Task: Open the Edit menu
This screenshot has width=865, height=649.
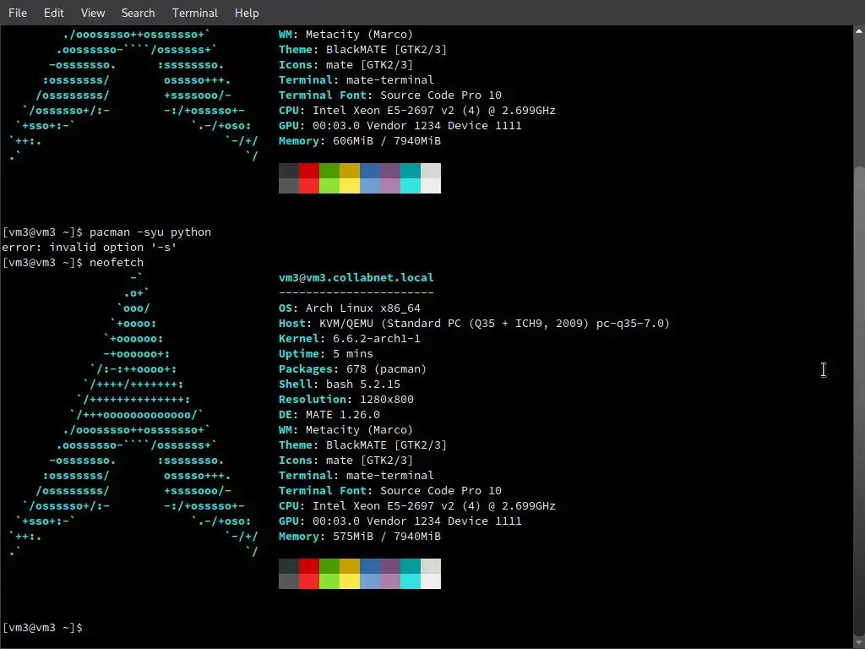Action: [53, 13]
